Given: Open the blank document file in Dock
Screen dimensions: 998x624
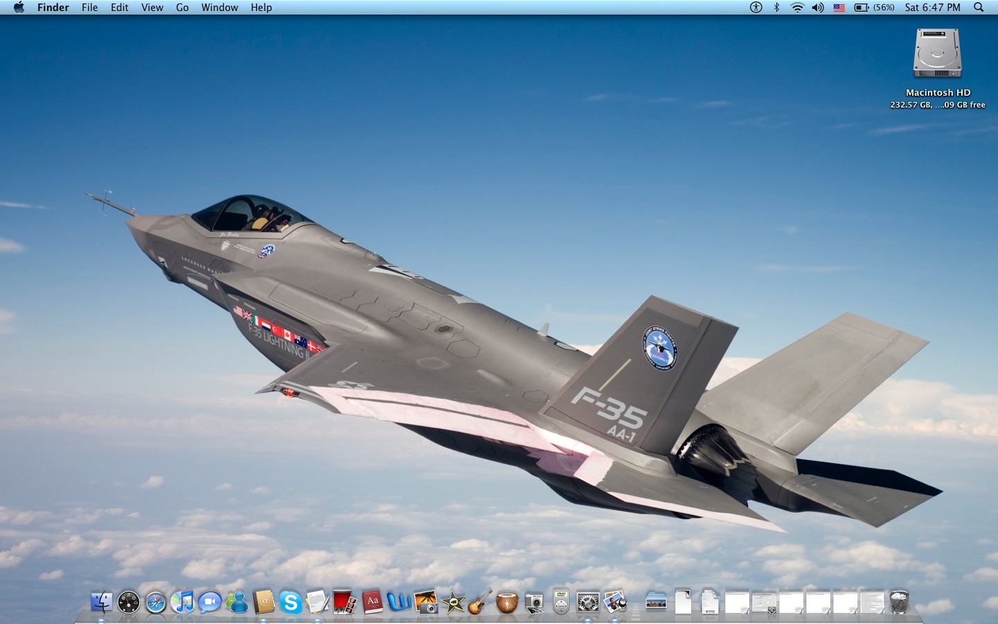Looking at the screenshot, I should [683, 602].
